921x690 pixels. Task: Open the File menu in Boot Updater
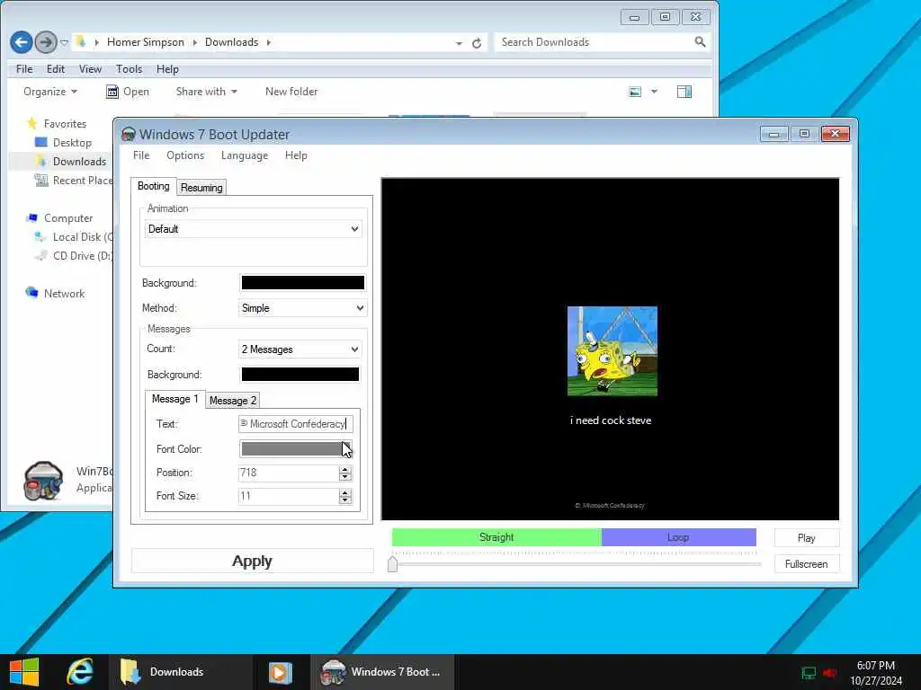point(141,155)
